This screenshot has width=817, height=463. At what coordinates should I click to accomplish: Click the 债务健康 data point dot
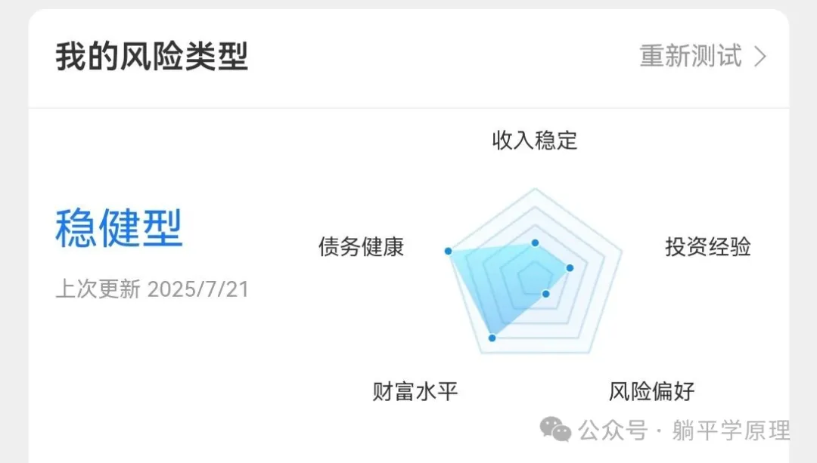448,252
